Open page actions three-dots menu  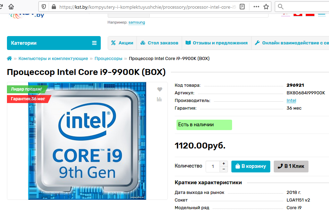point(256,7)
